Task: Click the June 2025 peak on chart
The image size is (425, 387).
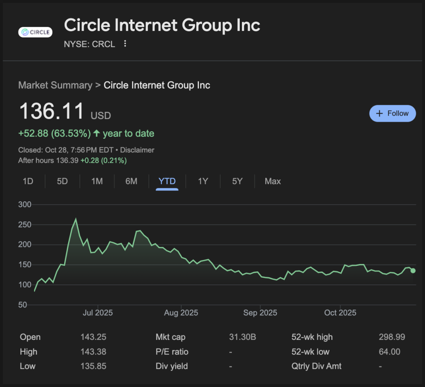Action: [x=76, y=219]
